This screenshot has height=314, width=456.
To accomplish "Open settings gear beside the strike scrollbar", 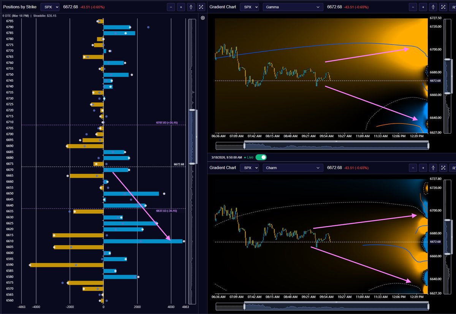I will 203,18.
